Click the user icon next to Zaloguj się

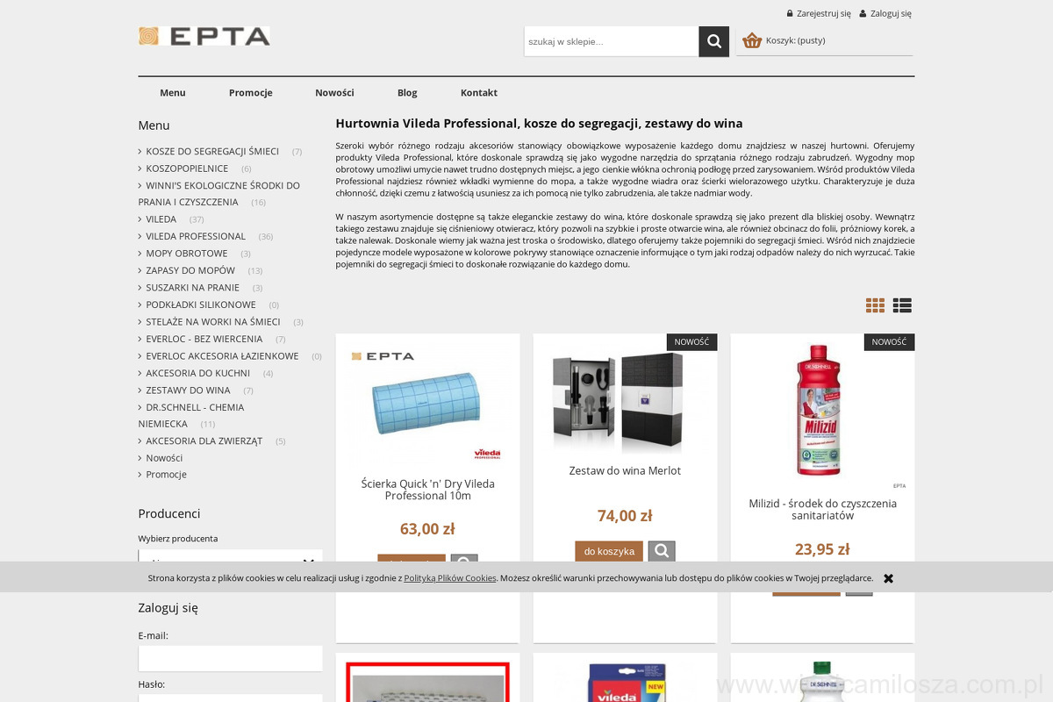(x=863, y=13)
